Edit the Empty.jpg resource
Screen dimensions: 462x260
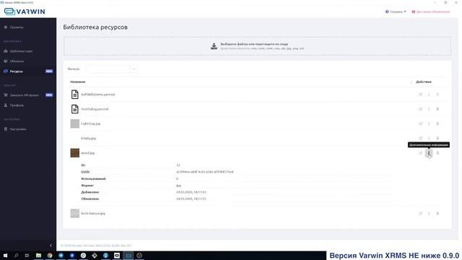pyautogui.click(x=420, y=138)
